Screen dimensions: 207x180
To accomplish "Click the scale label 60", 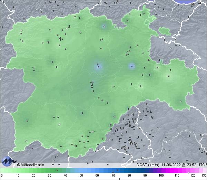I will [97, 176].
